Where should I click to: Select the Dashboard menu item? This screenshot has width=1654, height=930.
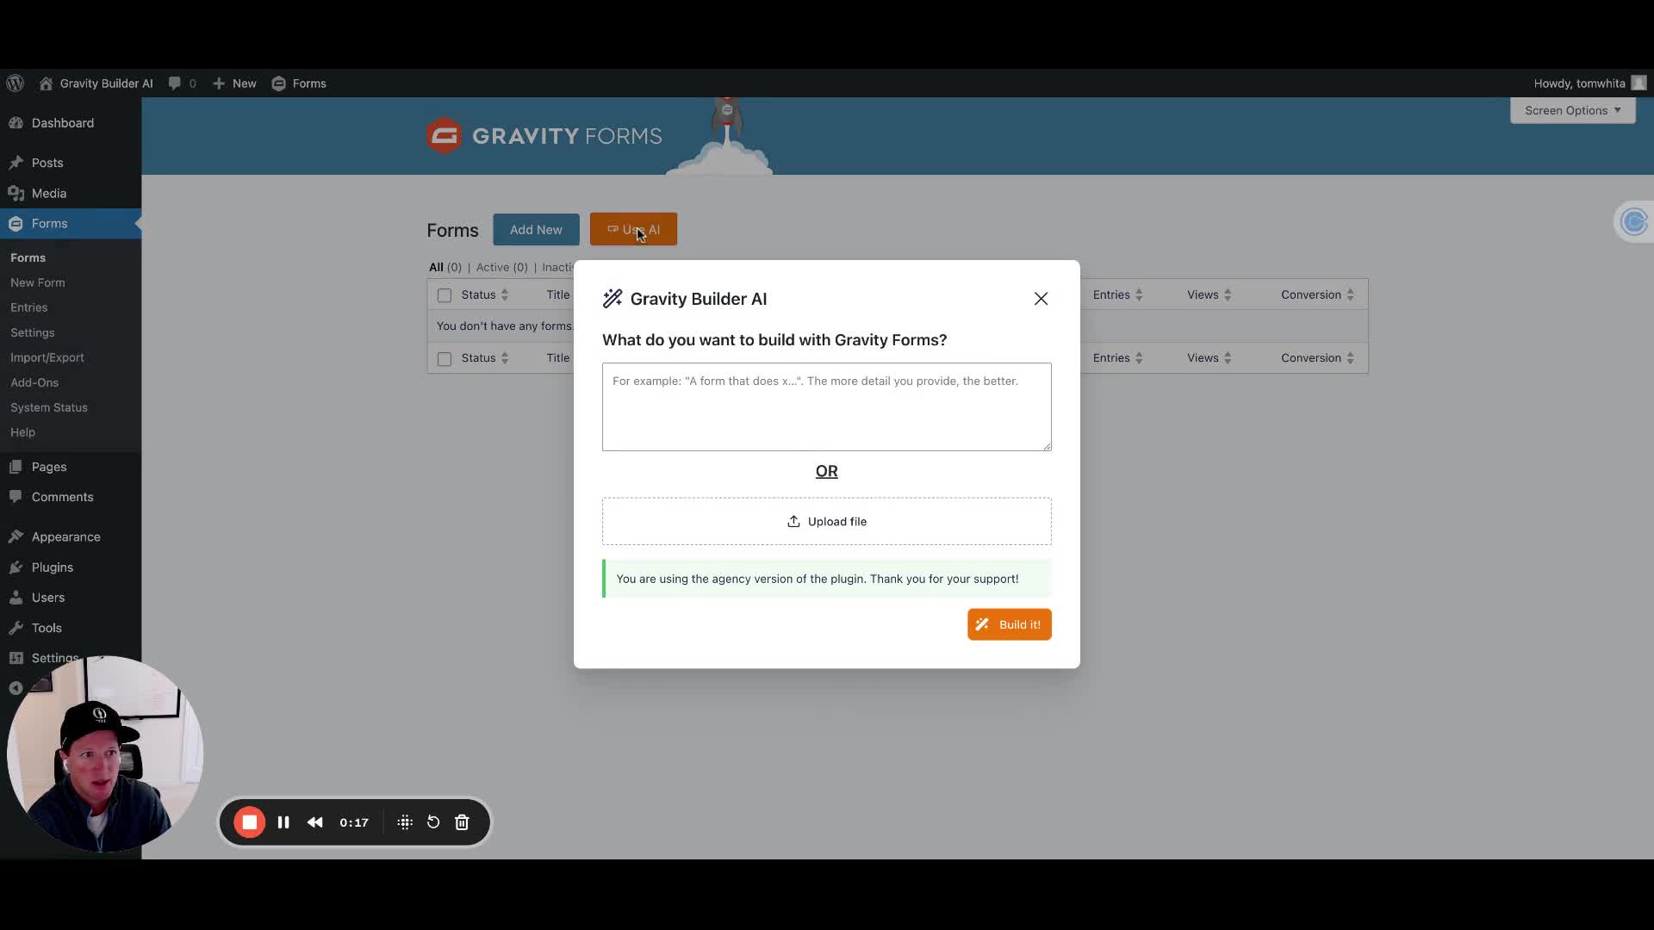pyautogui.click(x=63, y=122)
